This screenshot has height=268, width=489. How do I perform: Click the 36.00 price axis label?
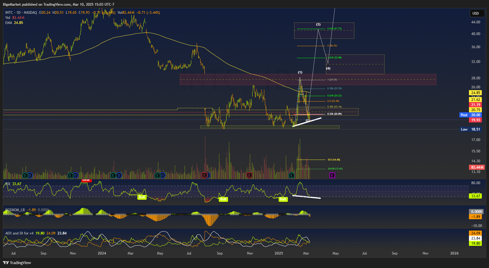476,47
